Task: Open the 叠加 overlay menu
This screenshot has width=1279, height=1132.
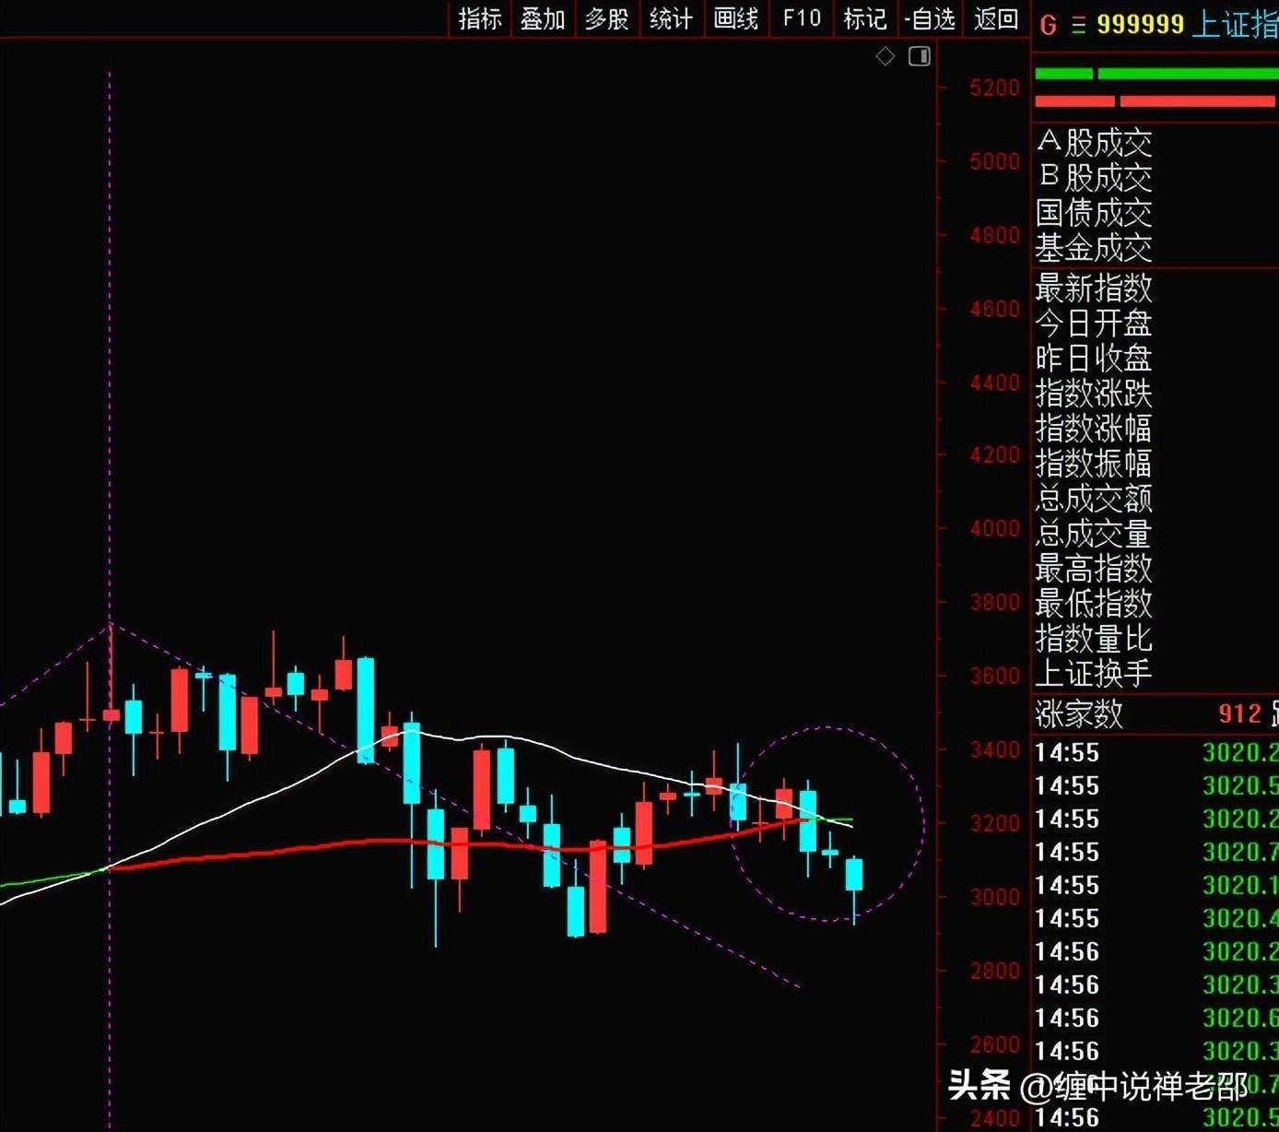Action: (x=543, y=18)
